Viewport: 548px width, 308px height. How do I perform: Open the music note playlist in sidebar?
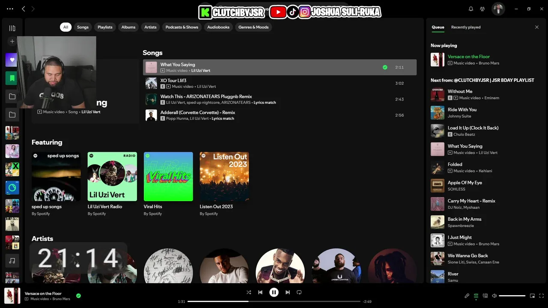click(12, 261)
